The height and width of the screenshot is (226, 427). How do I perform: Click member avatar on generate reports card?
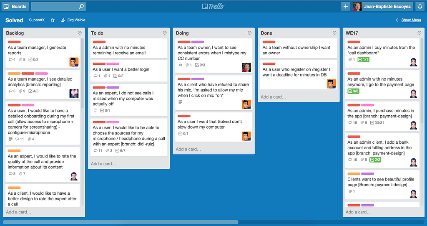74,62
